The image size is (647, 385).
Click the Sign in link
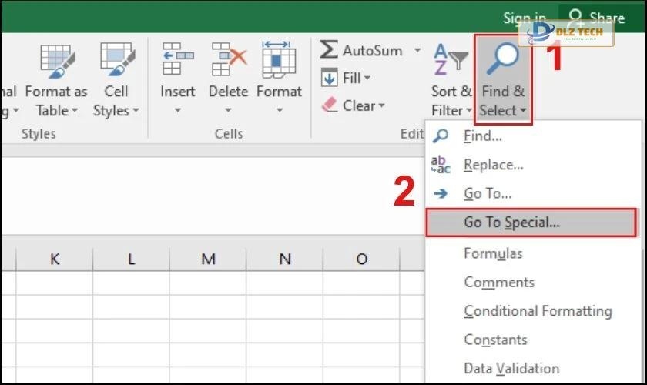(x=525, y=18)
